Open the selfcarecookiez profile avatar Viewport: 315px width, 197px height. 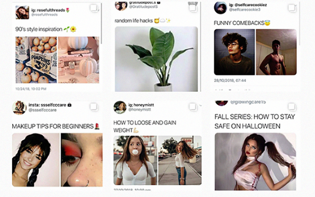(x=220, y=8)
